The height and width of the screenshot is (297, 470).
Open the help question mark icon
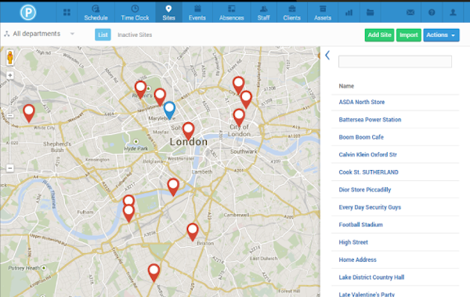click(x=432, y=13)
